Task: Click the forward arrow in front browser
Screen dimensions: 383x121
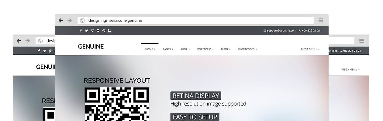Action: (x=70, y=20)
